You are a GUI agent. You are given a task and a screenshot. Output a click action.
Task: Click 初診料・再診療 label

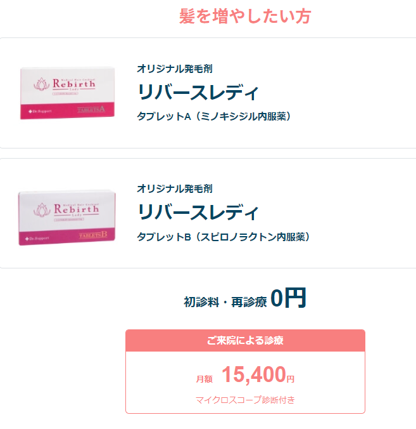[x=225, y=302]
